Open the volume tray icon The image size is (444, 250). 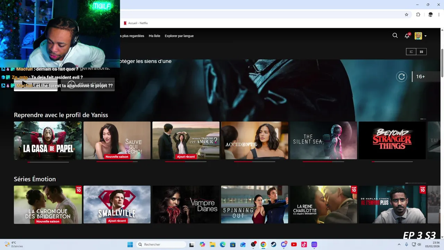point(419,244)
